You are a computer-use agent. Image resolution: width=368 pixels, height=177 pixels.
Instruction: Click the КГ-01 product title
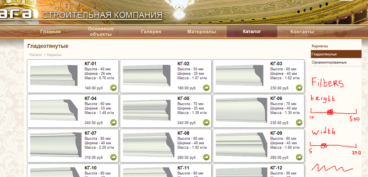click(91, 64)
